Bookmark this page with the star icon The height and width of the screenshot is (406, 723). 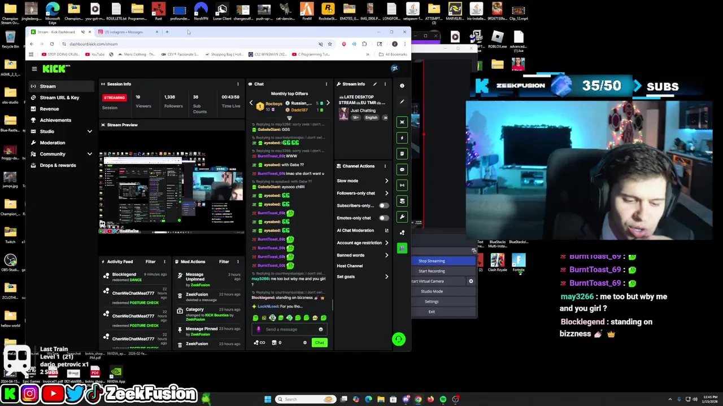tap(330, 44)
